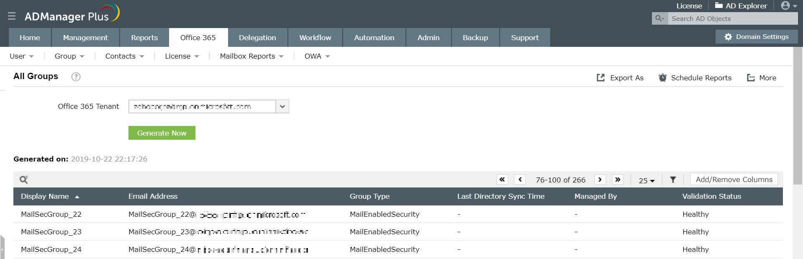Click the help question mark icon
803x259 pixels.
click(76, 77)
